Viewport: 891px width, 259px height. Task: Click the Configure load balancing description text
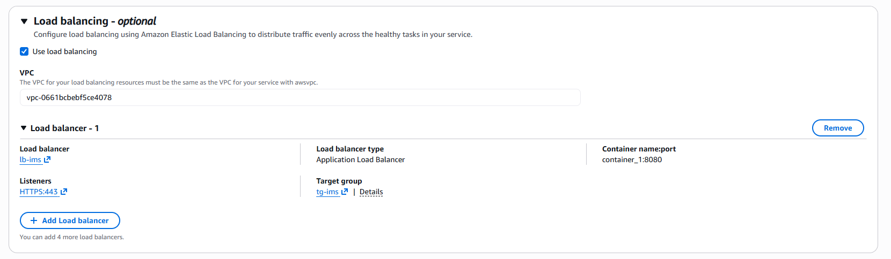pos(253,34)
